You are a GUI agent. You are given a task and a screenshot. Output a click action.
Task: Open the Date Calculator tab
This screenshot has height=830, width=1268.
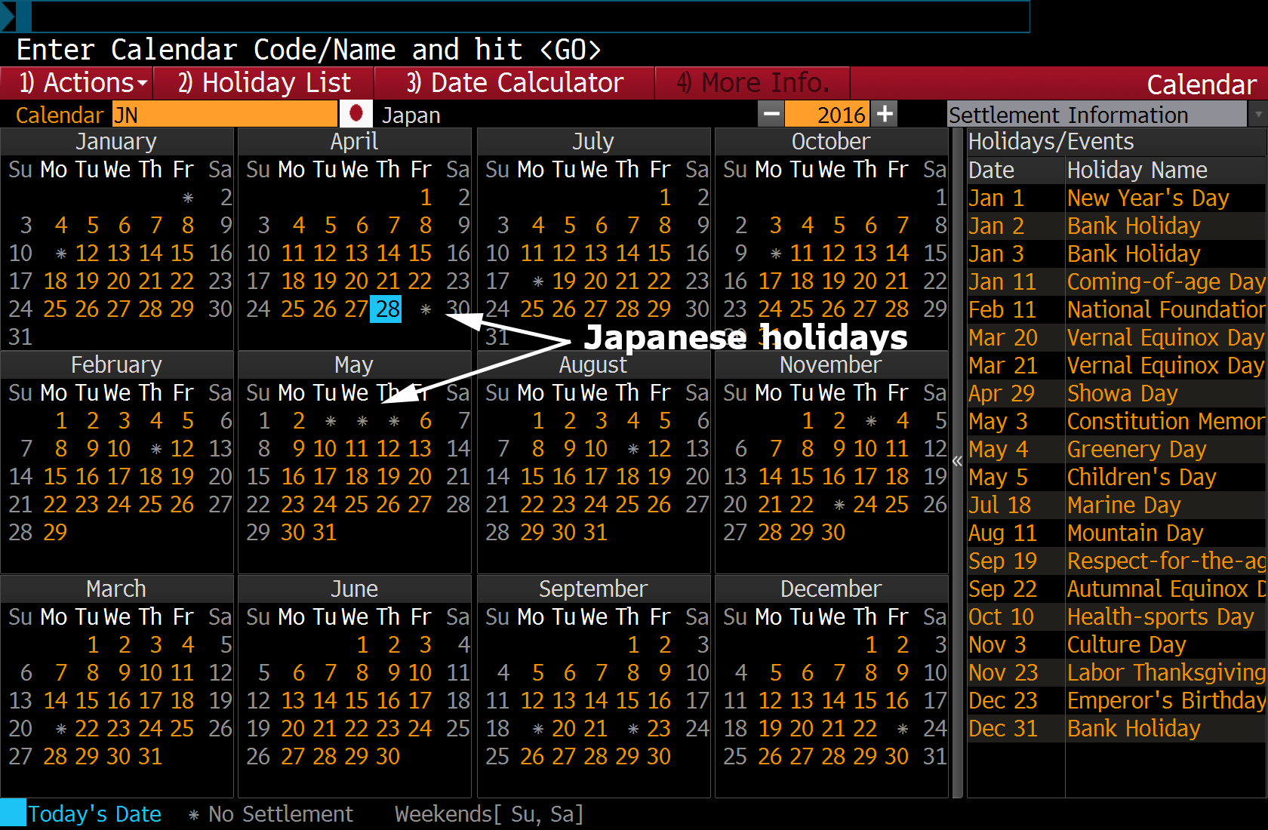[x=515, y=83]
